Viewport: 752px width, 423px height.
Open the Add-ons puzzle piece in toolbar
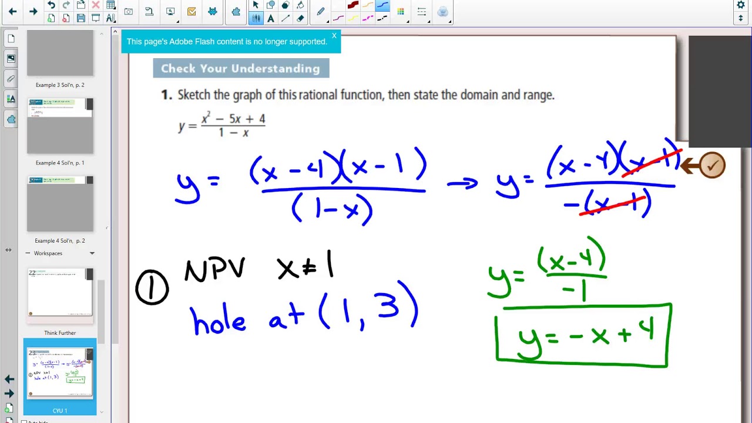[x=236, y=12]
